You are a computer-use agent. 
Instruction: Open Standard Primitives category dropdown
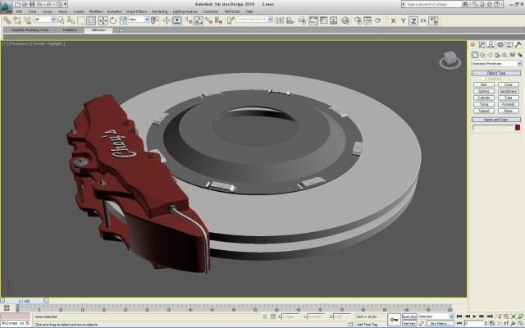[x=496, y=64]
